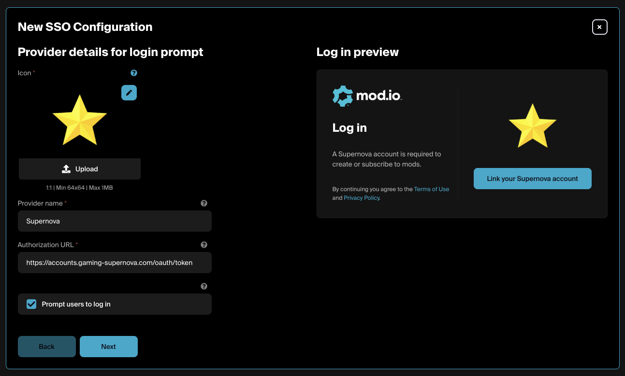The height and width of the screenshot is (376, 625).
Task: Click the 'Authorization URL' field label
Action: [46, 245]
